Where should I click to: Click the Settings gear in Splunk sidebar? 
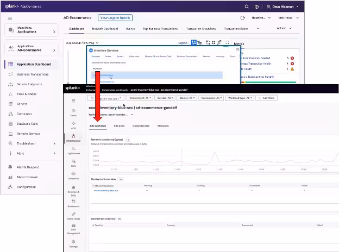[73, 243]
